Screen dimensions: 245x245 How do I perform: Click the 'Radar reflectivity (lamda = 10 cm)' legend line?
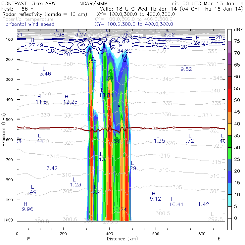[45, 14]
